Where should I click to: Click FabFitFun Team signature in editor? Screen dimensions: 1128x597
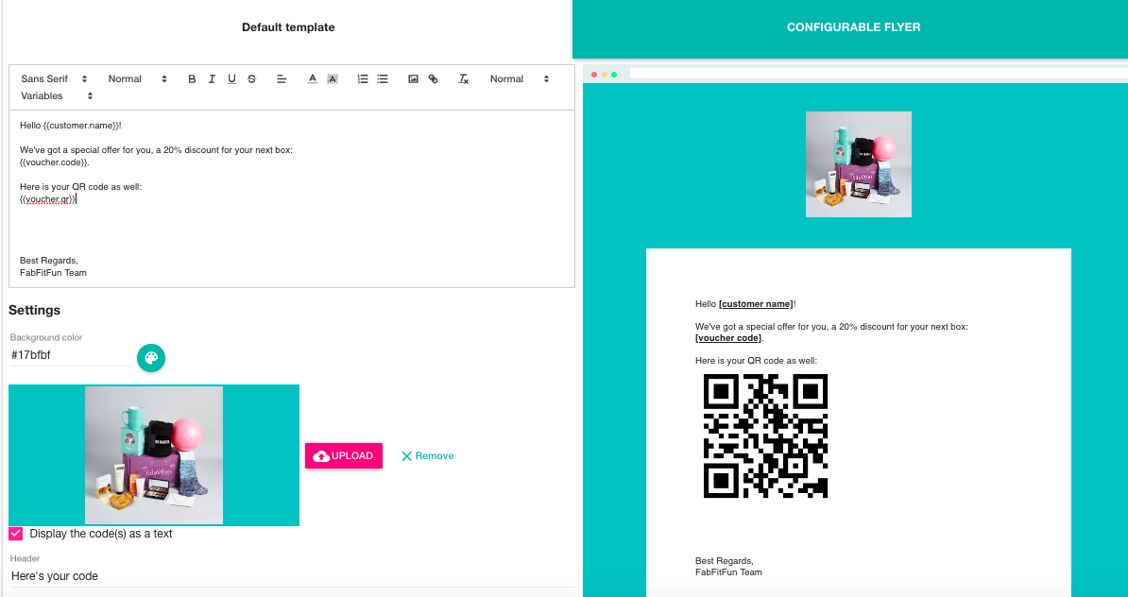[53, 273]
